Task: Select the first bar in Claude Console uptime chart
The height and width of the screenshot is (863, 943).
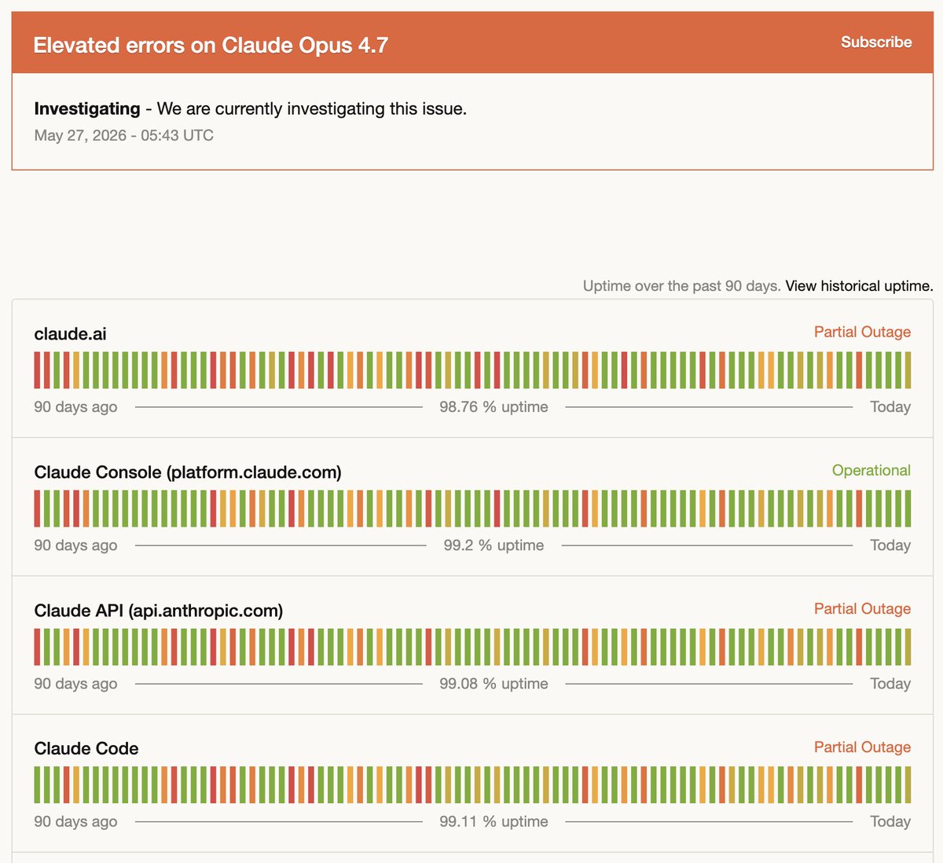Action: pyautogui.click(x=37, y=509)
